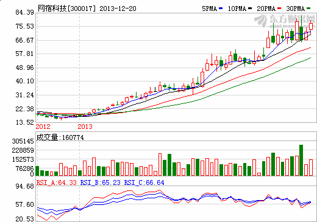Viewport: 317px width, 222px height.
Task: Click the 5PMA blue legend swatch
Action: (x=221, y=9)
